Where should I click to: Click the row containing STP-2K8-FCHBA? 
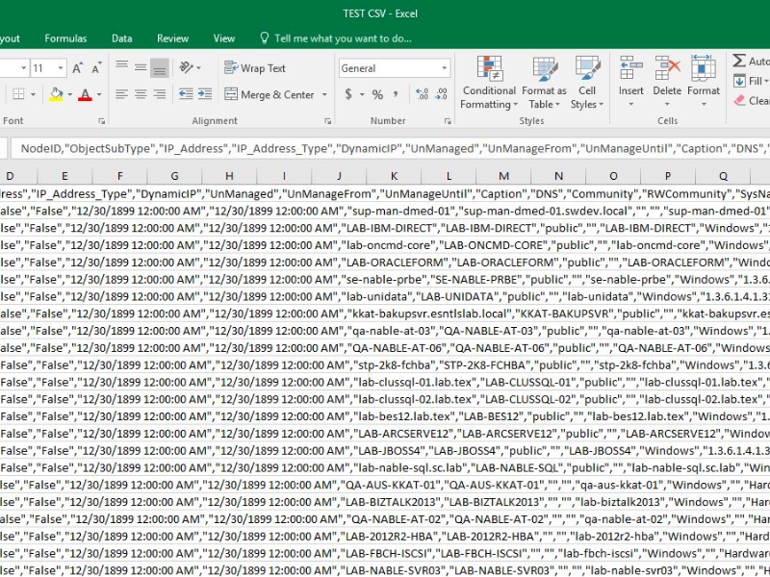click(385, 365)
